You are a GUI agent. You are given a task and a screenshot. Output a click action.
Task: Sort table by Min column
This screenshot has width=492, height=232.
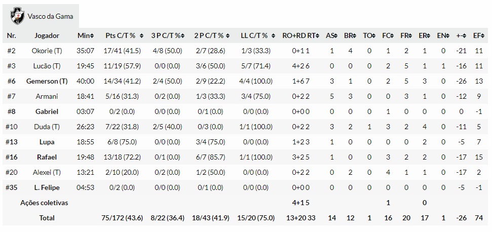[86, 35]
